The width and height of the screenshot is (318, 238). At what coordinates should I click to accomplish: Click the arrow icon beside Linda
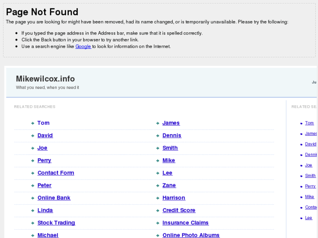tap(33, 210)
